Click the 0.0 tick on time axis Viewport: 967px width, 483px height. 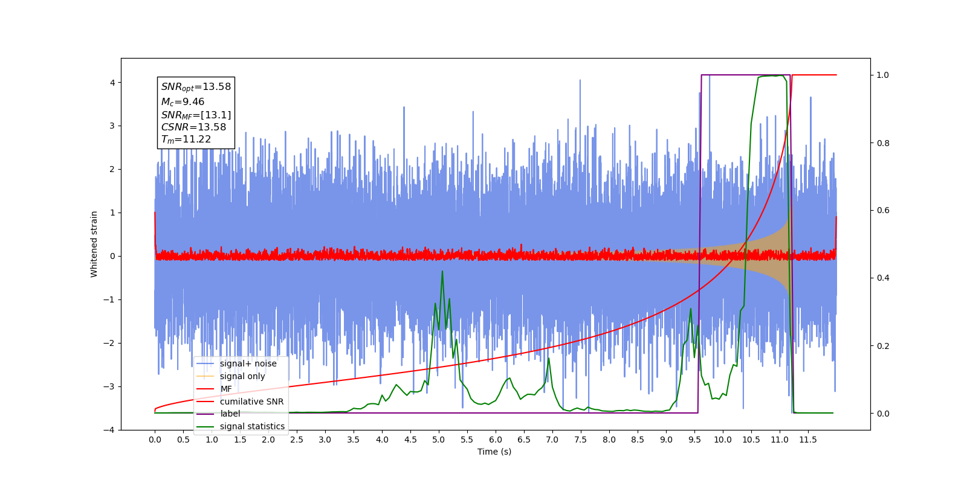click(x=155, y=440)
